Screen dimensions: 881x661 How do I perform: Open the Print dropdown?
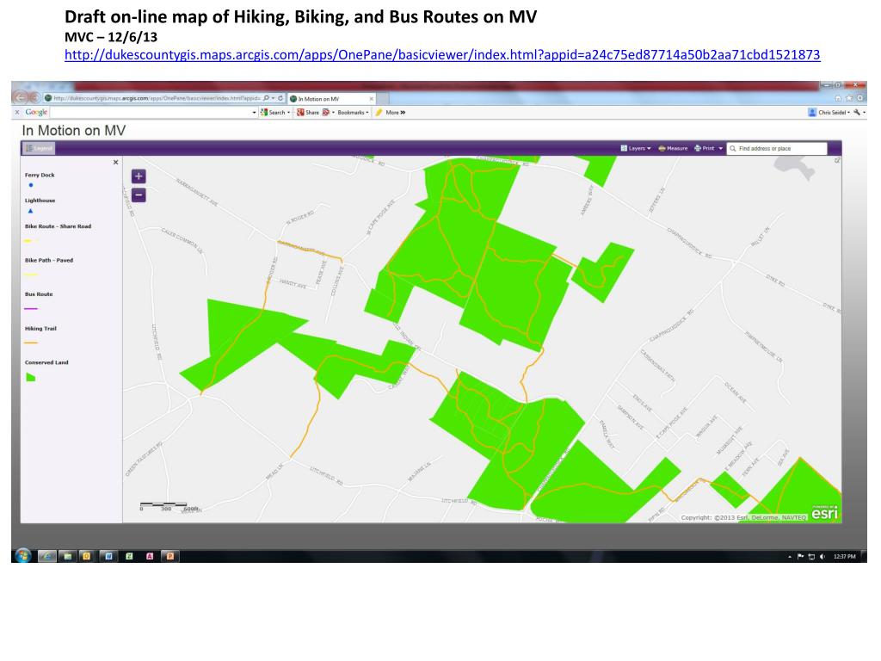708,148
